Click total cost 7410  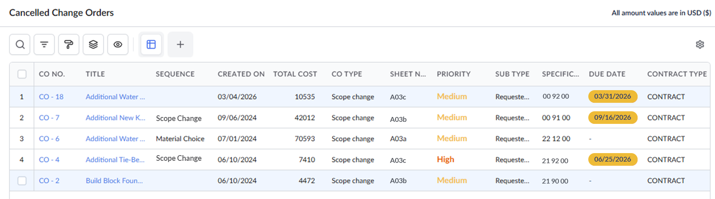307,160
